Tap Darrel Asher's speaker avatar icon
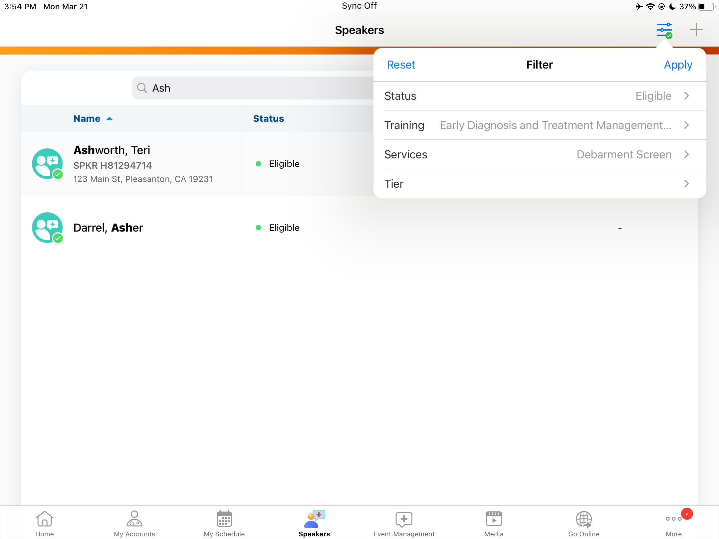This screenshot has width=719, height=539. point(47,228)
